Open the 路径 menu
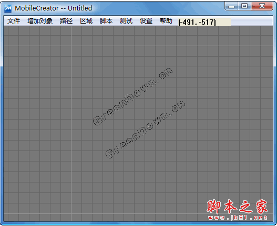 66,21
